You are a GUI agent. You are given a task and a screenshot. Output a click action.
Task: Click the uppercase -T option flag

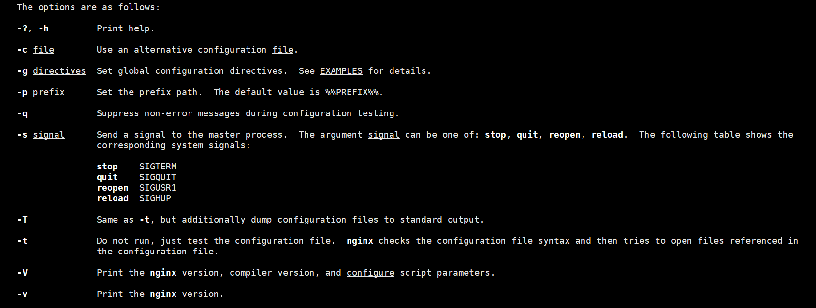(22, 220)
